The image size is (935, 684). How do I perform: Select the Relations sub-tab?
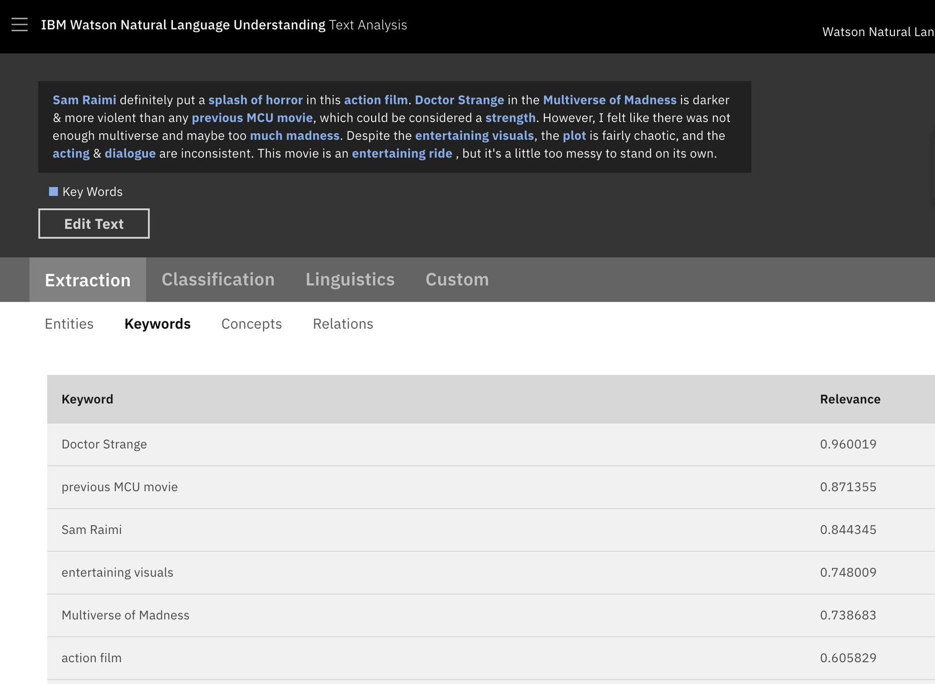pos(343,324)
